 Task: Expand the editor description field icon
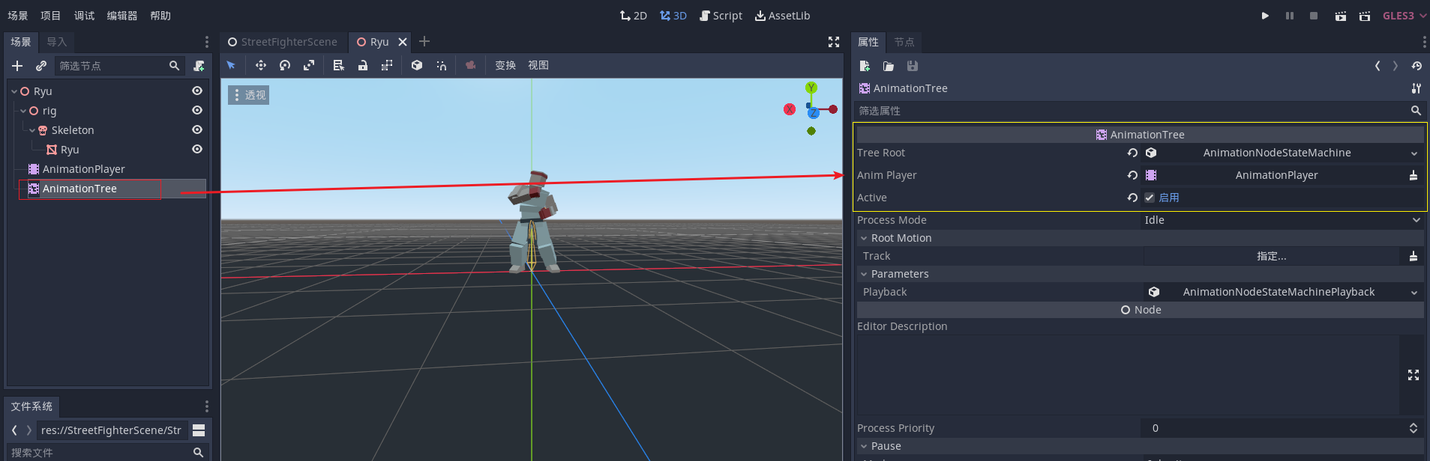[1414, 375]
